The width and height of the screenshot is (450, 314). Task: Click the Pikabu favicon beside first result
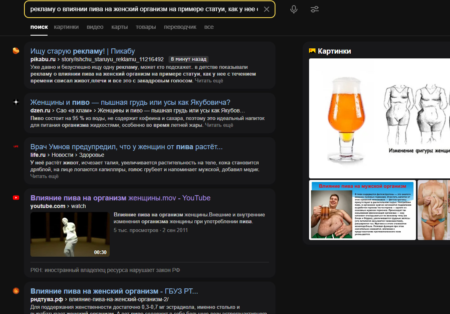coord(16,51)
